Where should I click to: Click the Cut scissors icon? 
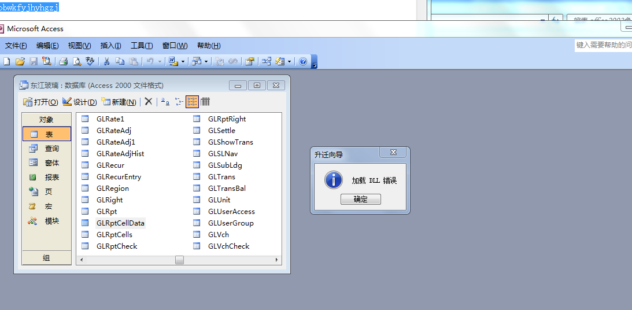click(x=107, y=61)
